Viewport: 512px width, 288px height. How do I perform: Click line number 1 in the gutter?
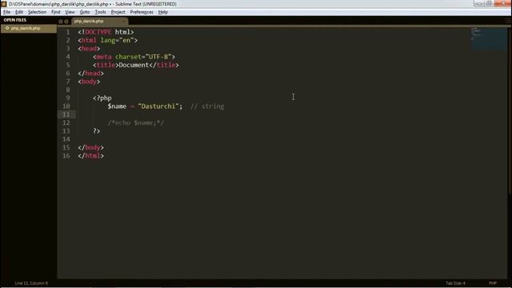coord(68,32)
